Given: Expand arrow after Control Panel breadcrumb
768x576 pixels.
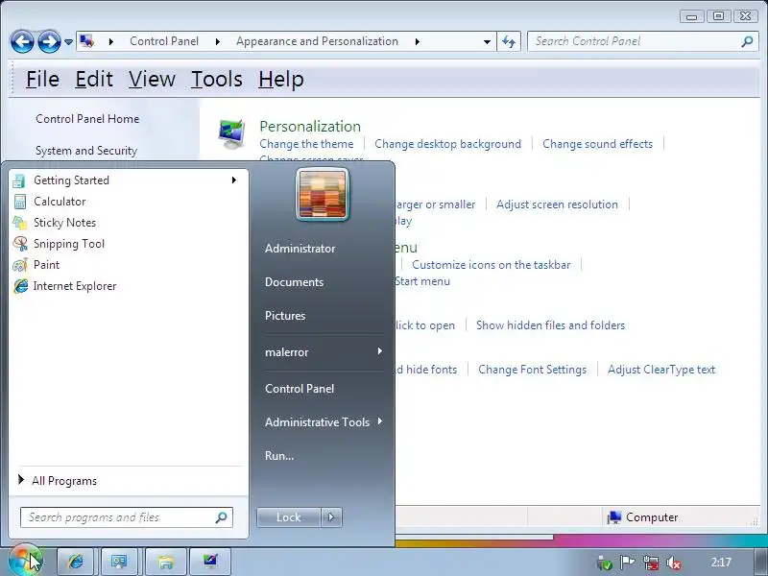Looking at the screenshot, I should point(218,41).
